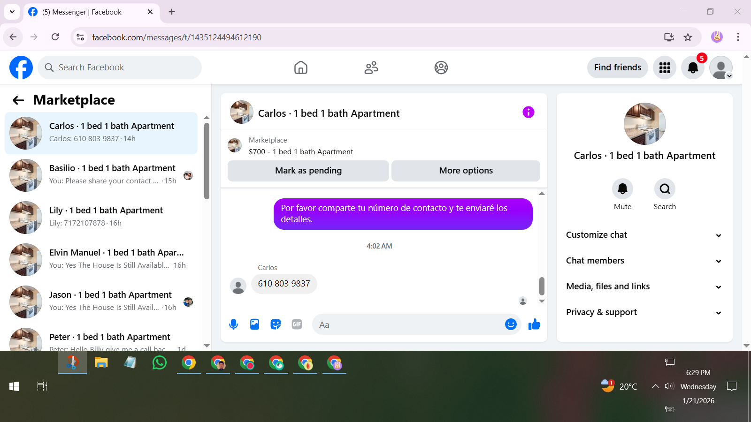Open a new browser tab
The width and height of the screenshot is (751, 422).
pos(172,12)
